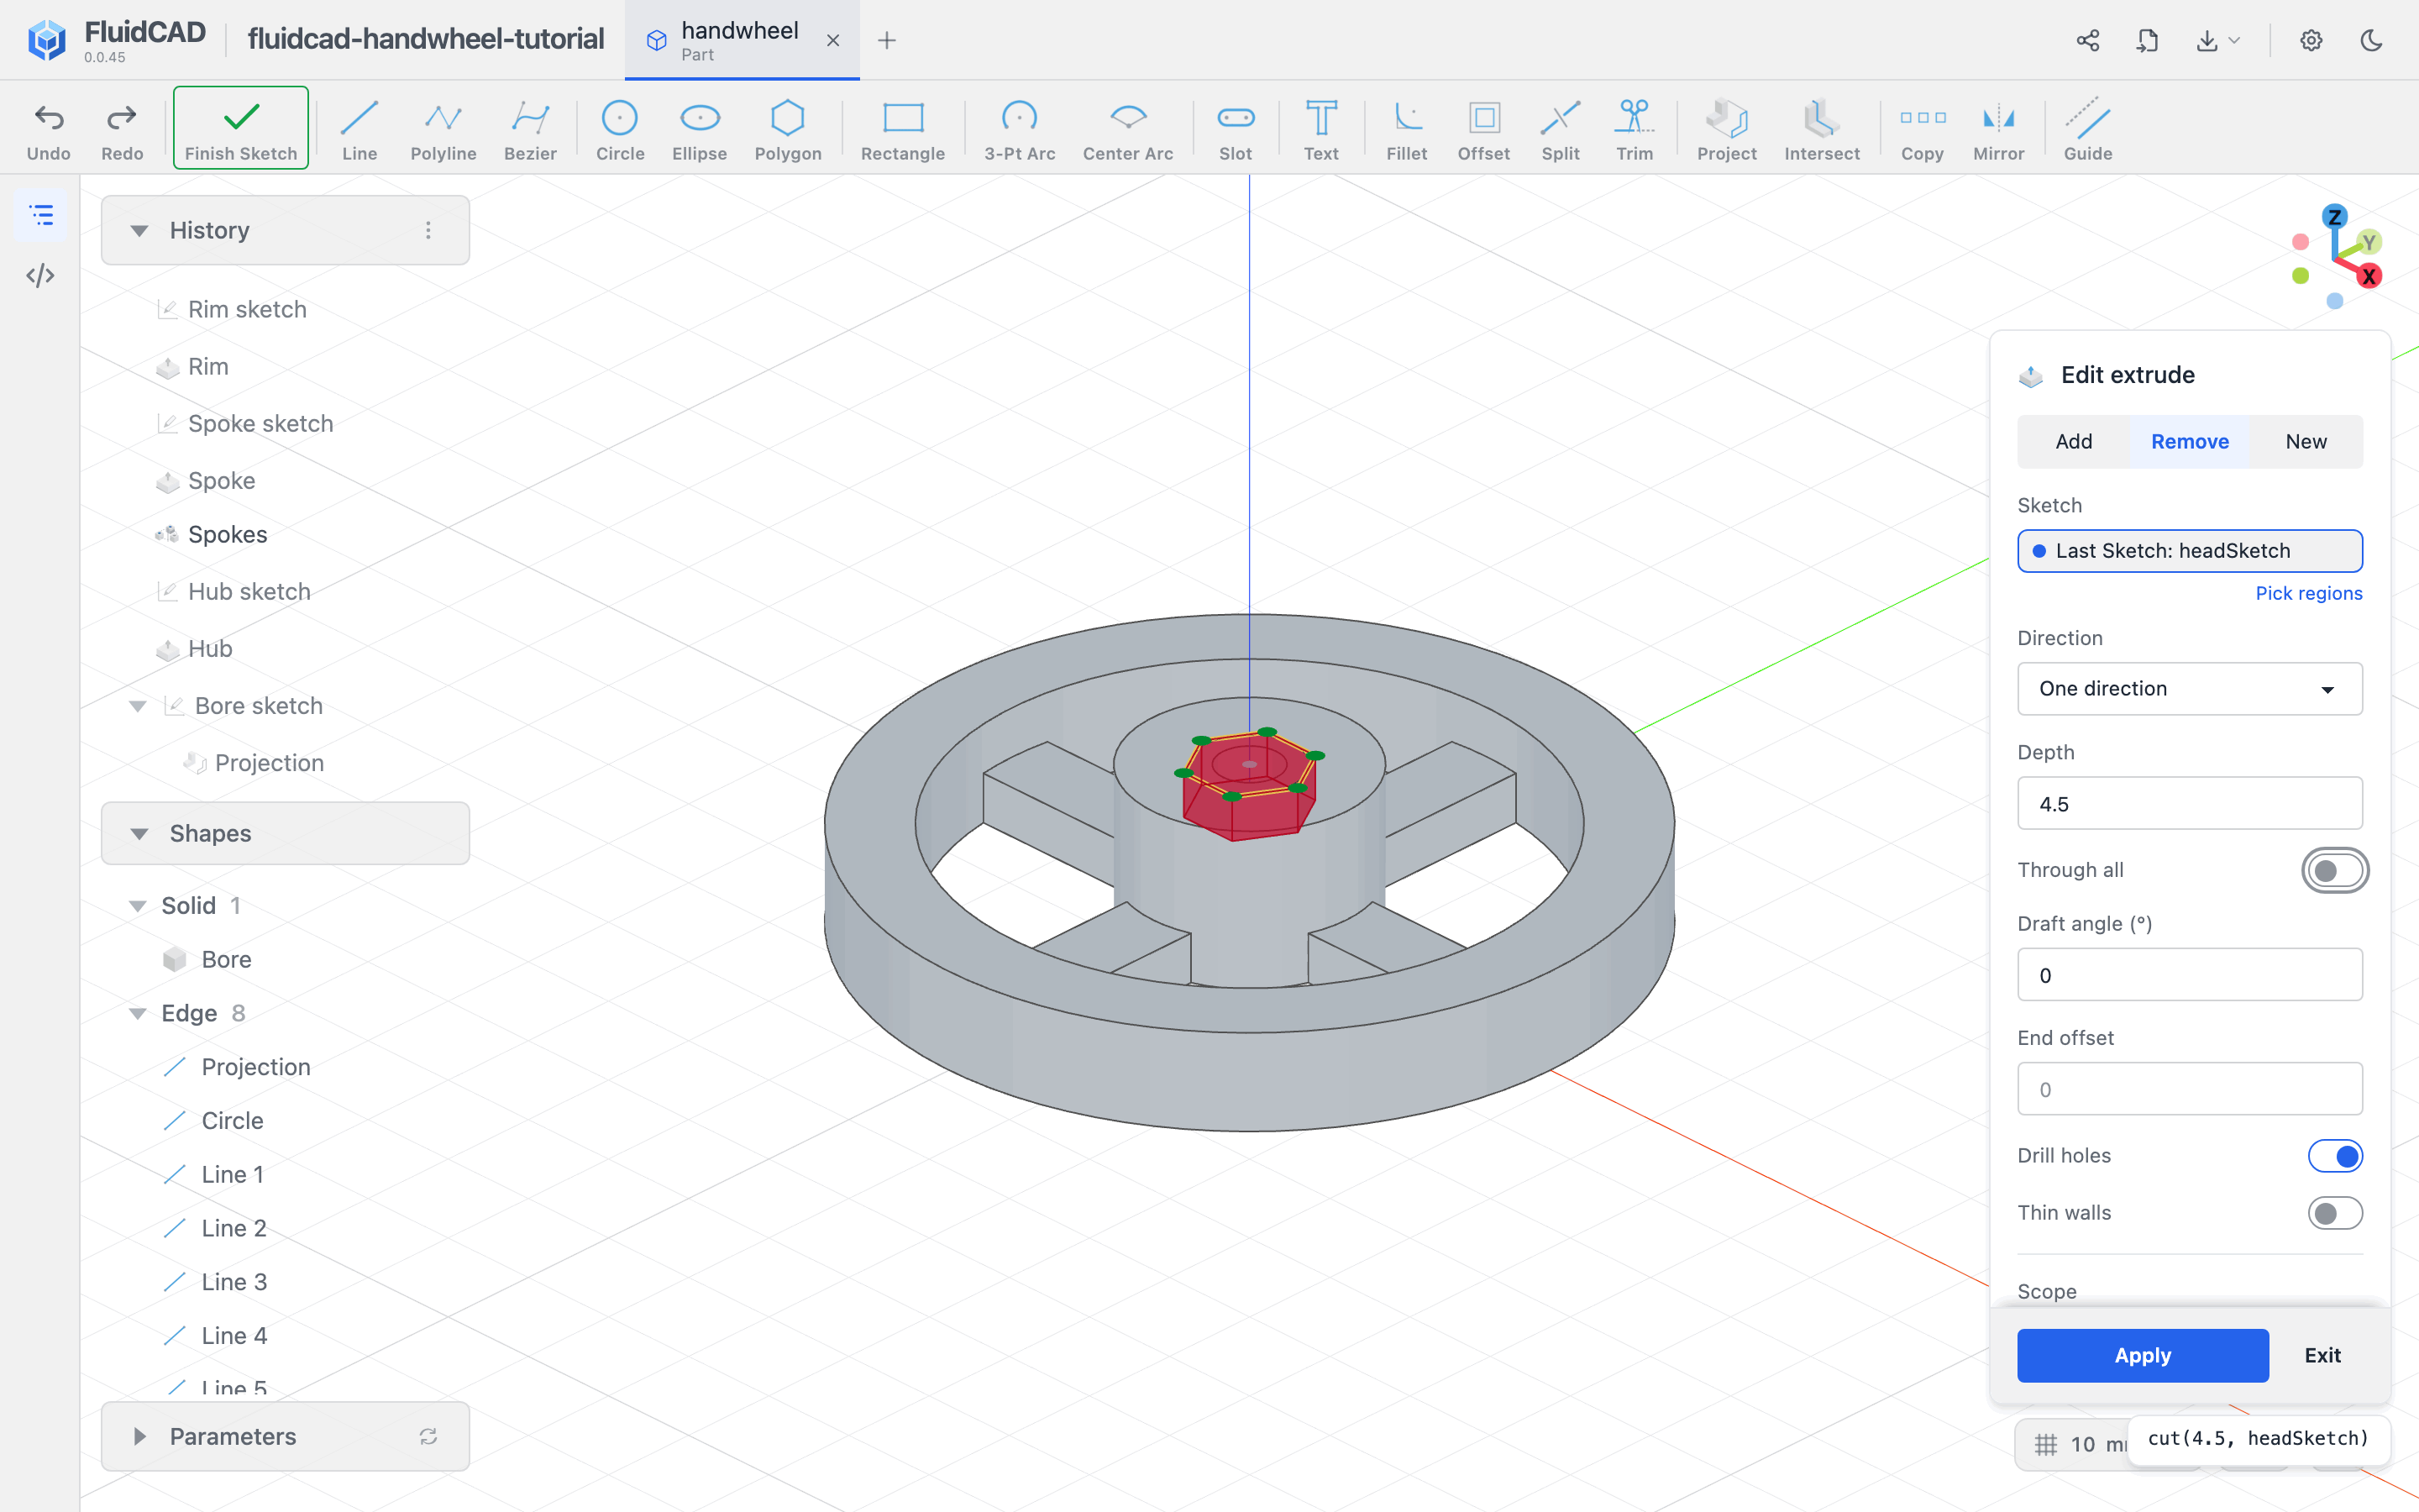Open History panel three-dot menu
The width and height of the screenshot is (2419, 1512).
(428, 231)
